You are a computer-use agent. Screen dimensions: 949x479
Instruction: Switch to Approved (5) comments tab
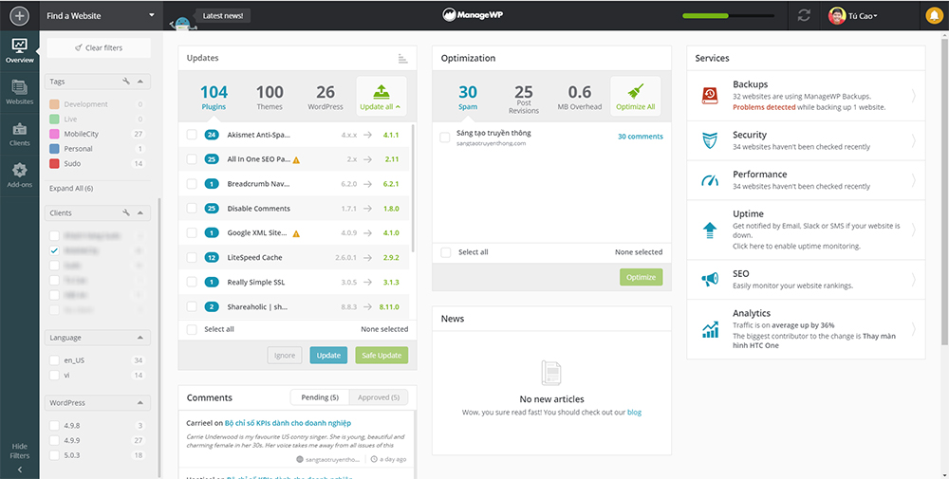[379, 397]
